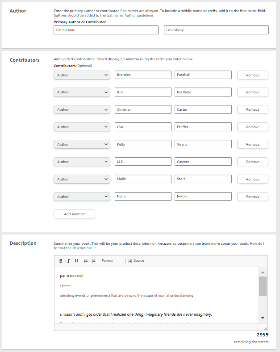Click the Brig first name field
The width and height of the screenshot is (280, 352).
[143, 92]
